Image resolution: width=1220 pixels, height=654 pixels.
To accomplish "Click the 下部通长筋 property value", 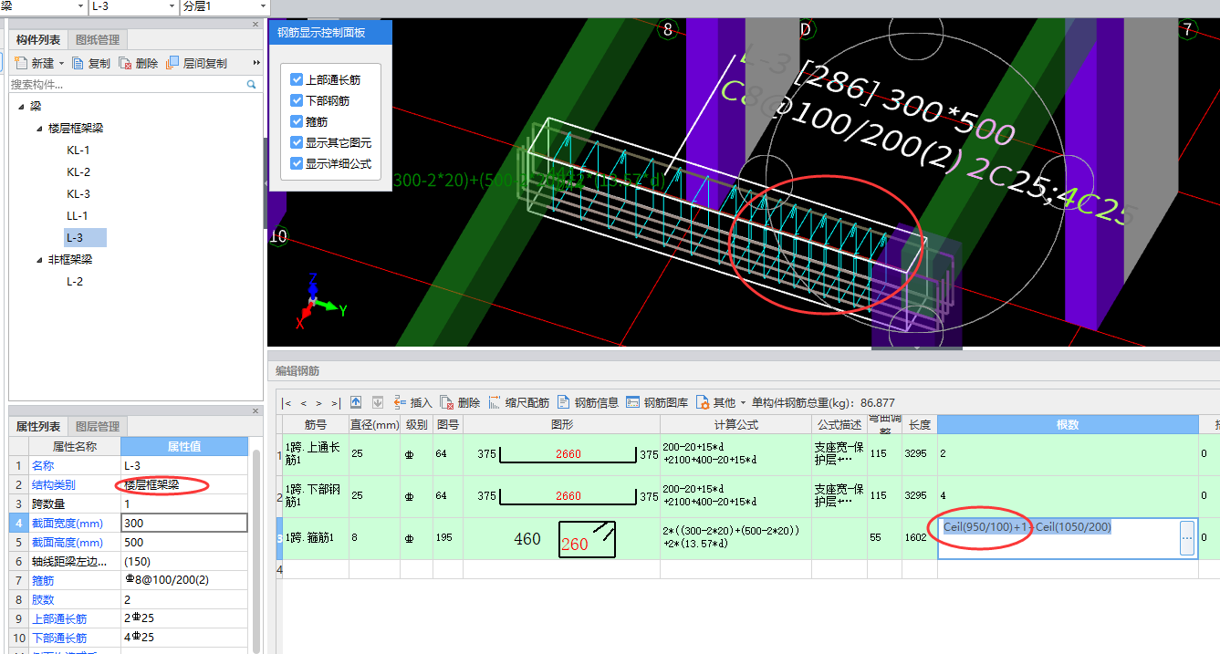I will pyautogui.click(x=184, y=638).
